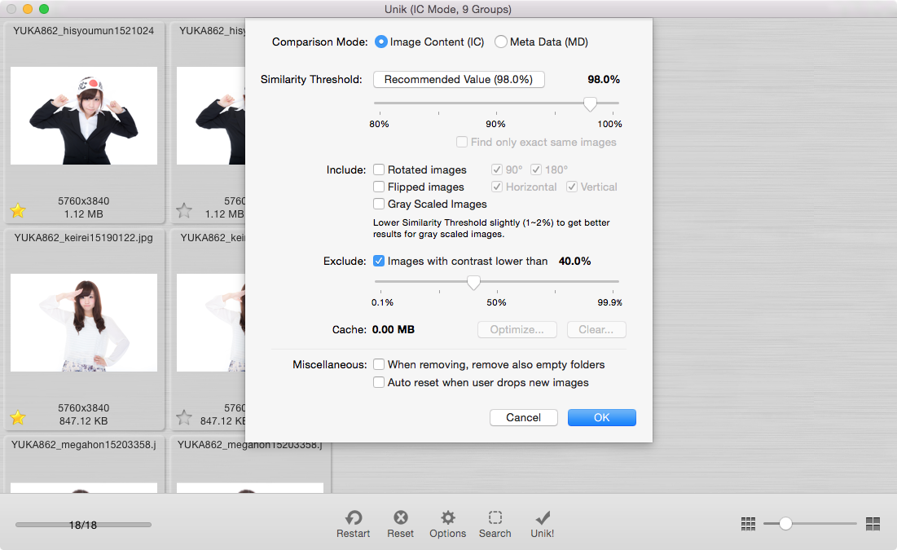Toggle gold star on first keirei image
Viewport: 897px width, 550px height.
(18, 418)
